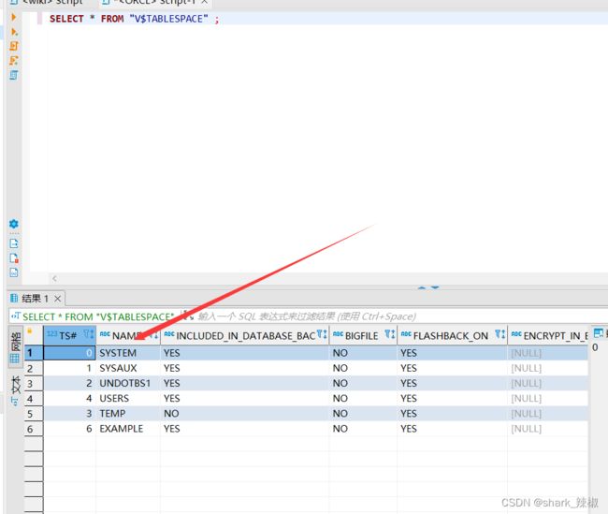This screenshot has width=608, height=514.
Task: Click the orange scroll script icon
Action: (x=14, y=46)
